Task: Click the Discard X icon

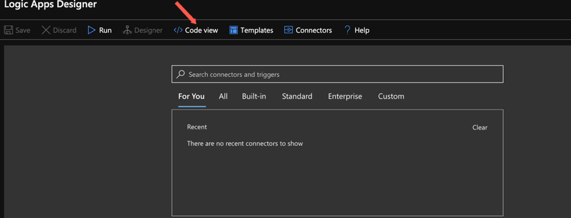Action: [46, 30]
